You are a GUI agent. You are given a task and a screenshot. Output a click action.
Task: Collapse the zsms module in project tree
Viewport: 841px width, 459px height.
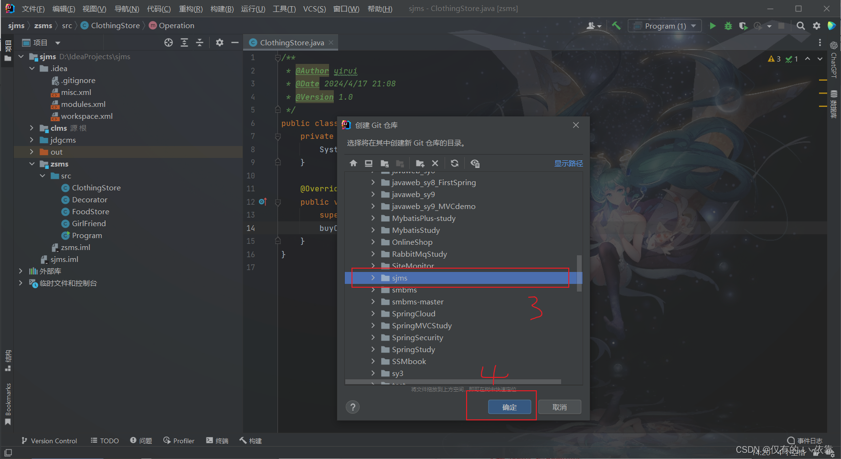tap(32, 164)
